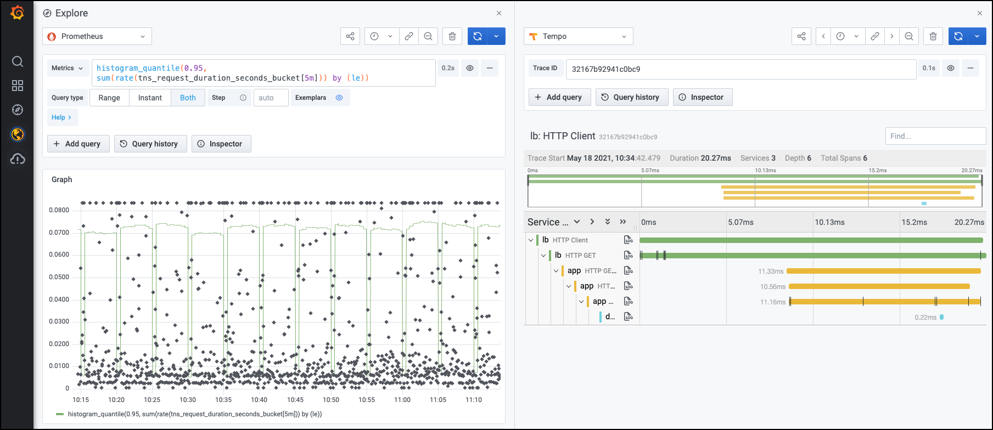Click the Grafana logo in sidebar

[x=17, y=13]
